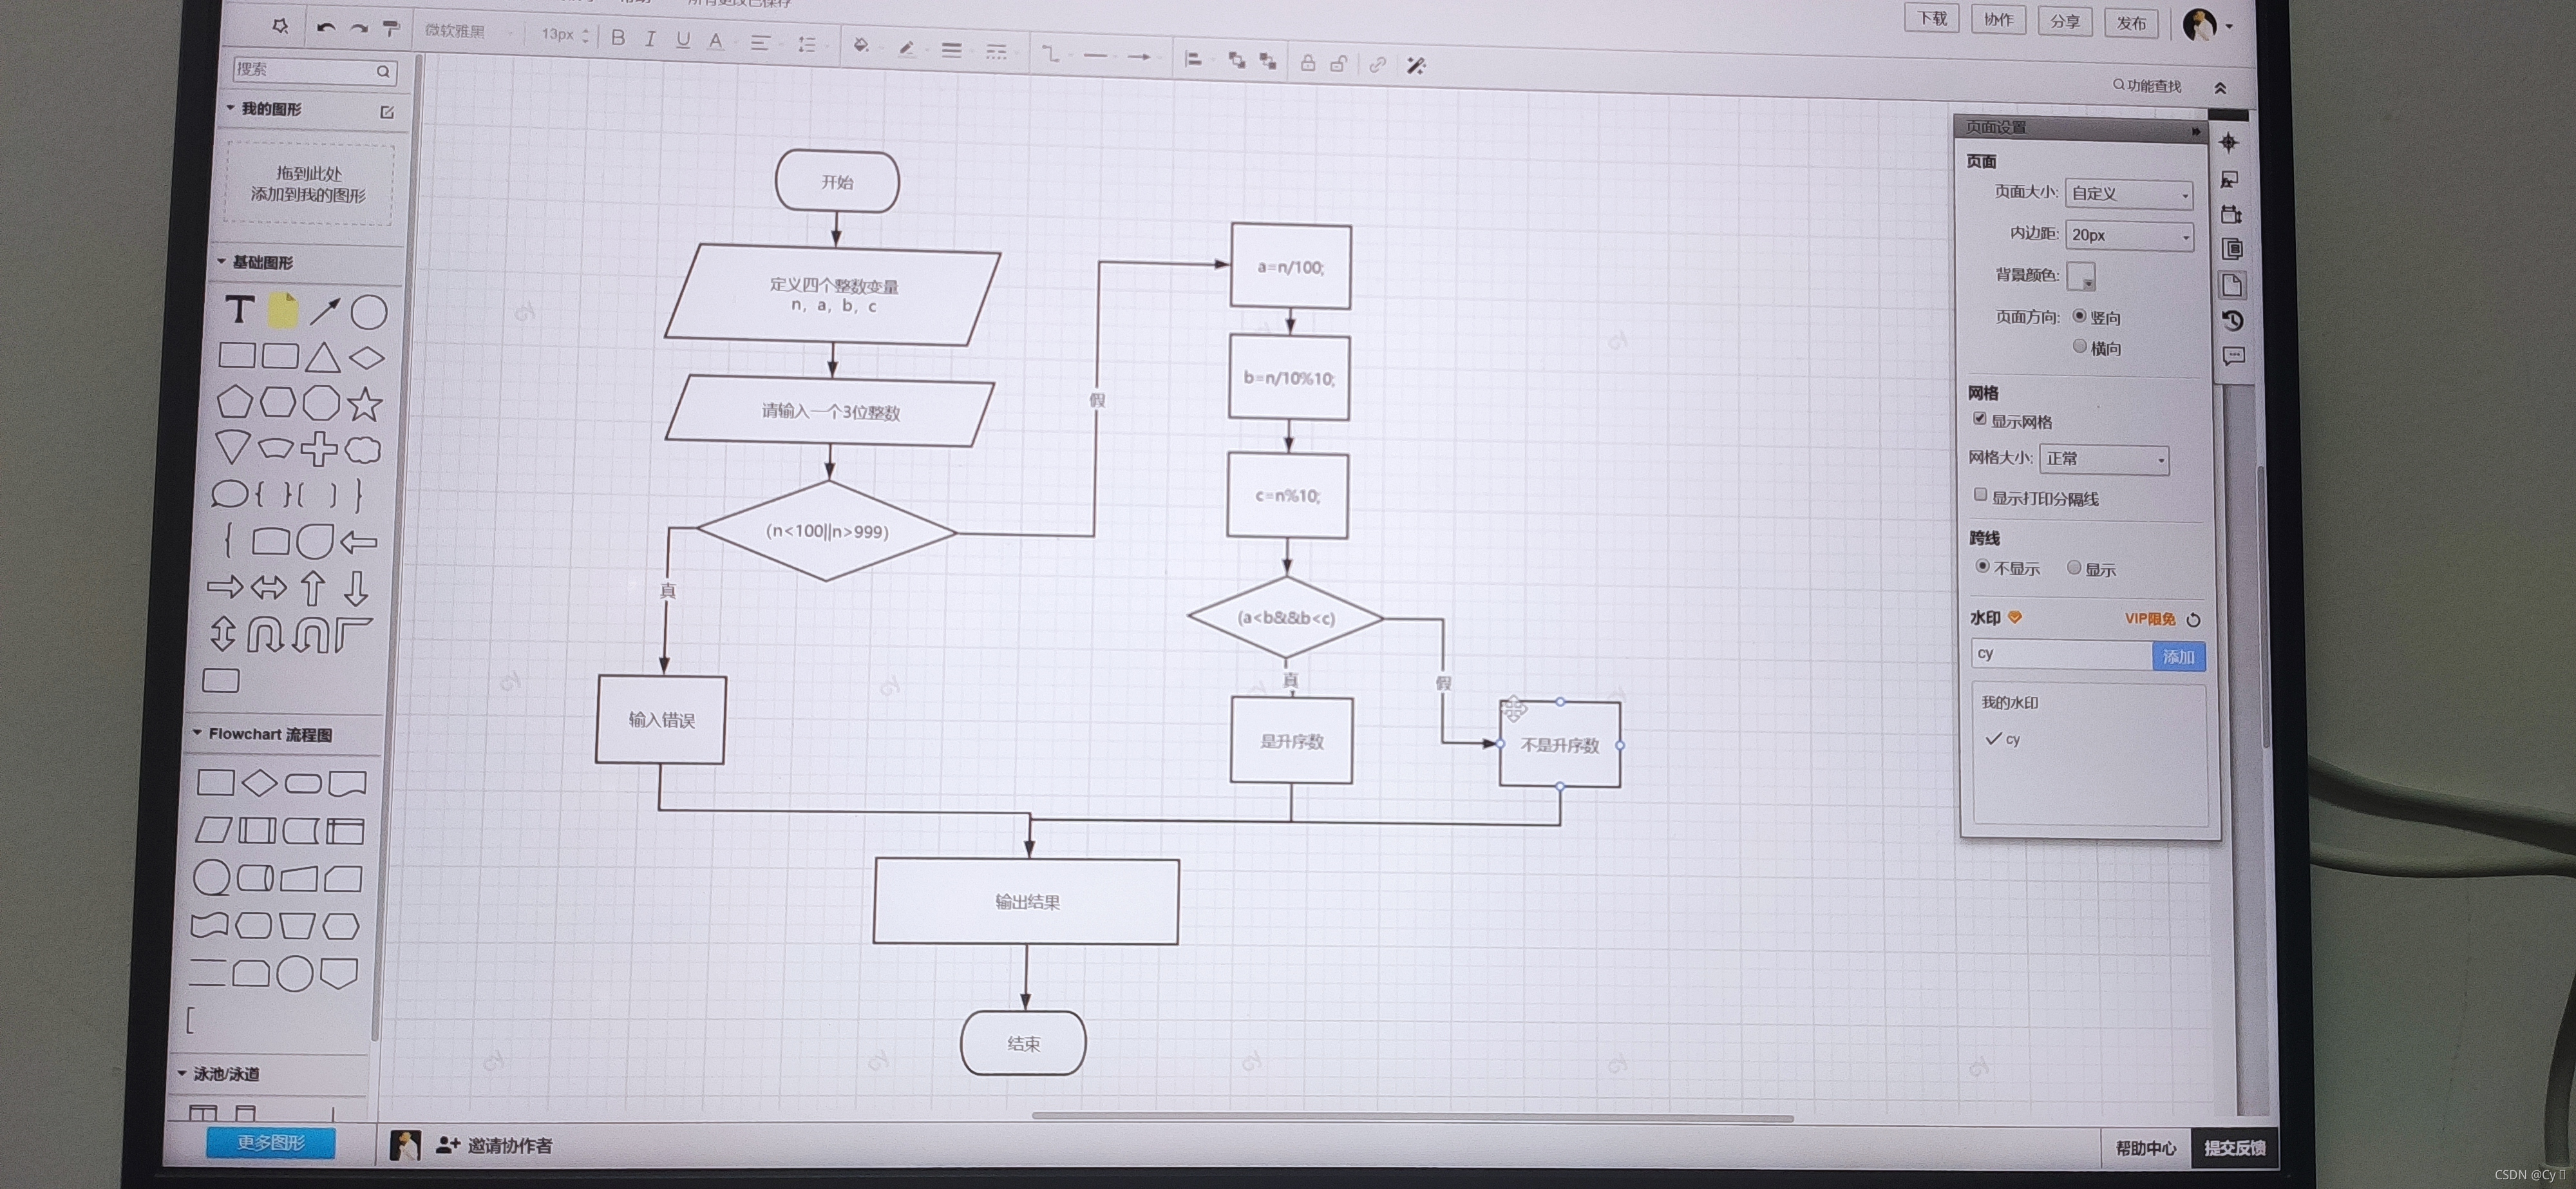Toggle italic text formatting
This screenshot has height=1189, width=2576.
[x=650, y=39]
